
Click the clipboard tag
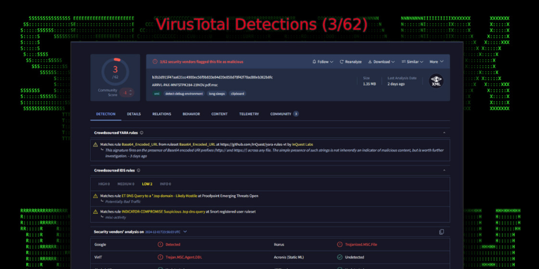[238, 93]
